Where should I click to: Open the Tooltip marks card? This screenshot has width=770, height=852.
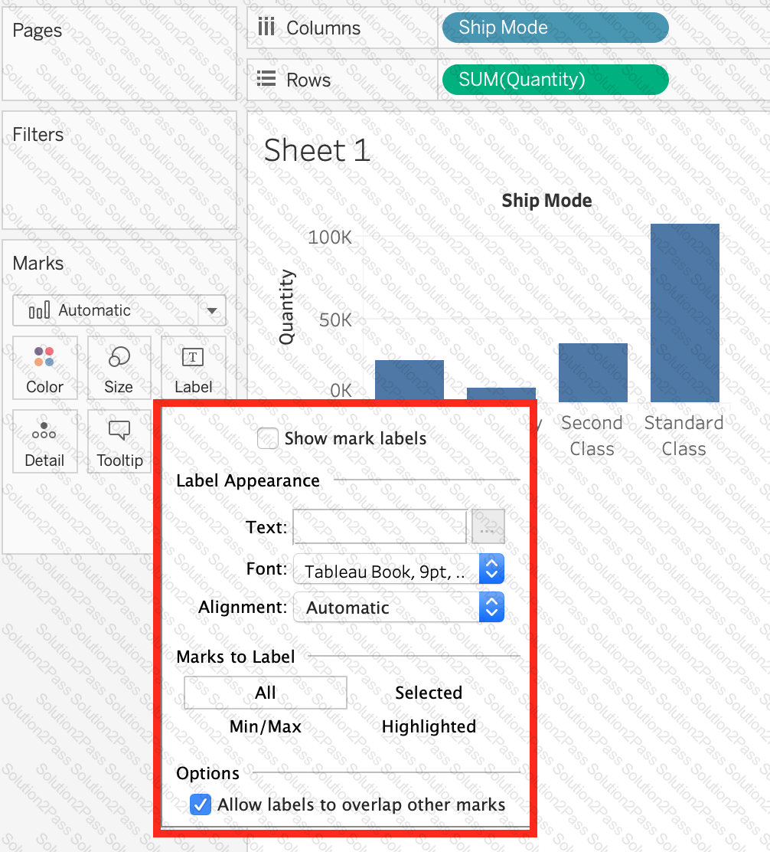119,442
